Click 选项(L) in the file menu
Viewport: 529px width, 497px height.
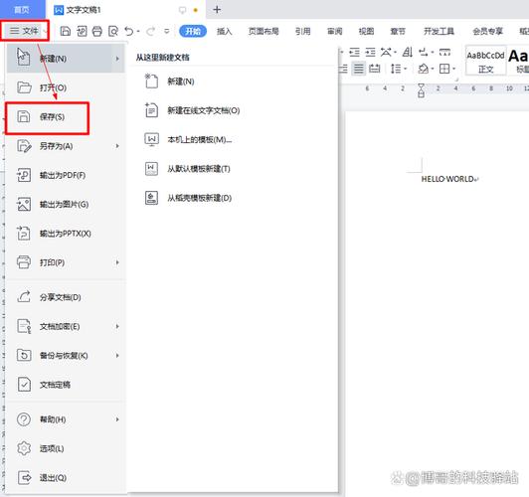66,448
